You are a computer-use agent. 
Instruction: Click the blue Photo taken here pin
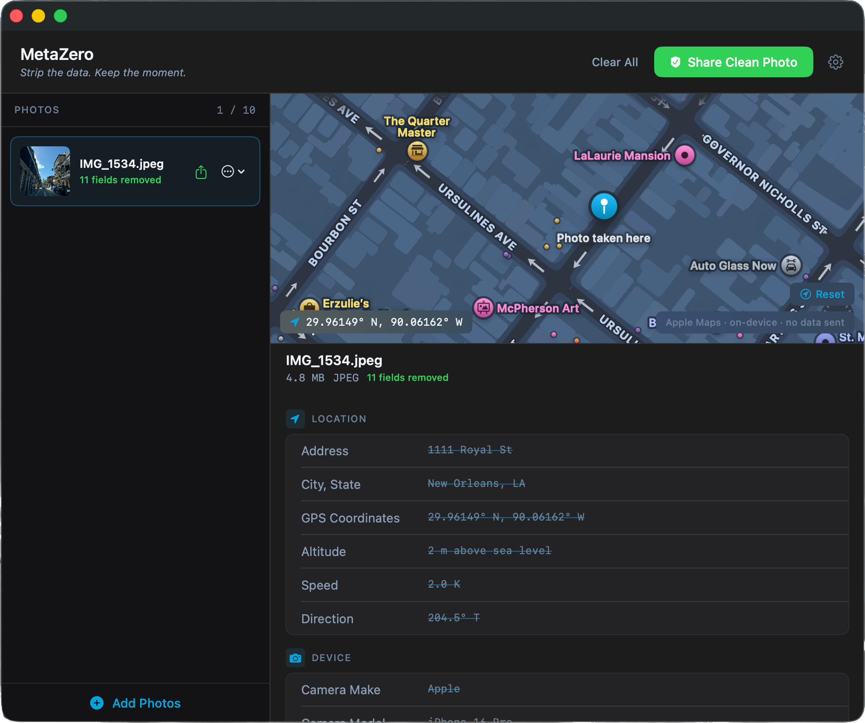[603, 206]
